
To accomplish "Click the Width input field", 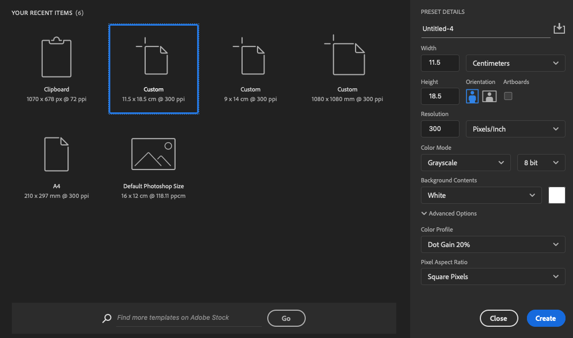I will (x=440, y=63).
